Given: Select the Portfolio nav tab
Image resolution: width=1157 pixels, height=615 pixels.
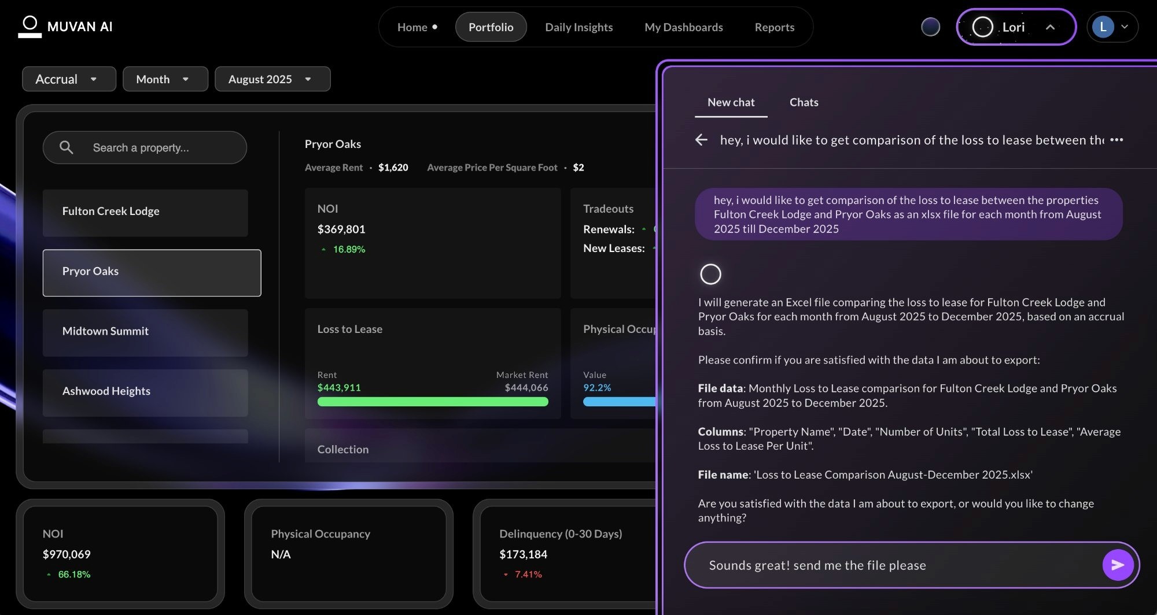Looking at the screenshot, I should (491, 27).
